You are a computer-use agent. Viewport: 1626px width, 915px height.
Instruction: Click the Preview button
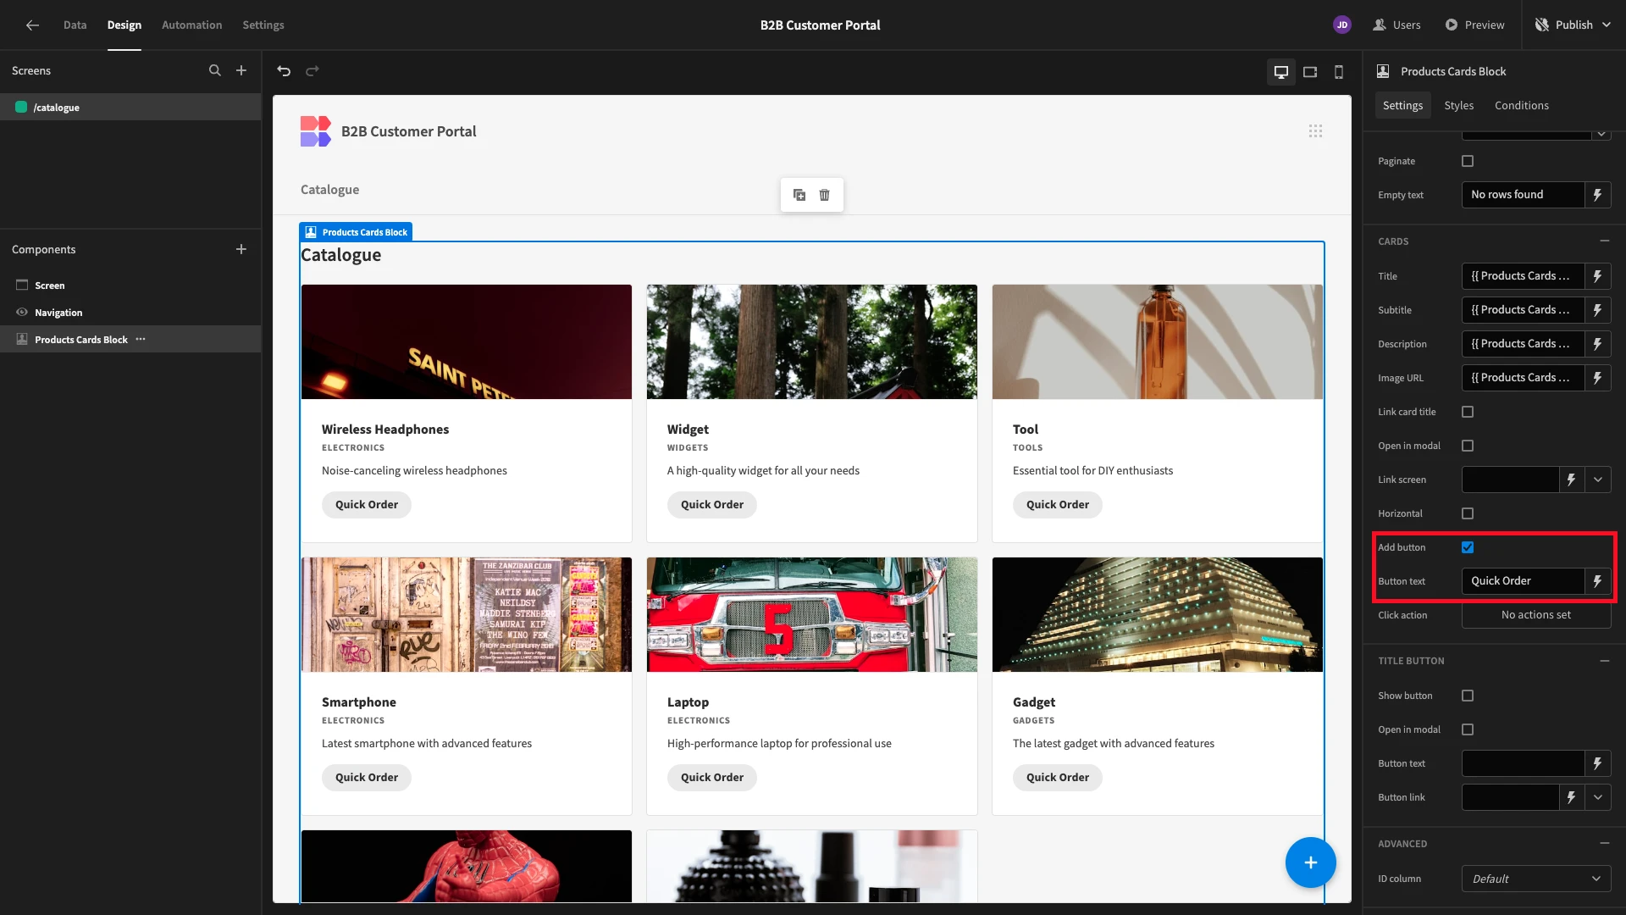[1474, 25]
